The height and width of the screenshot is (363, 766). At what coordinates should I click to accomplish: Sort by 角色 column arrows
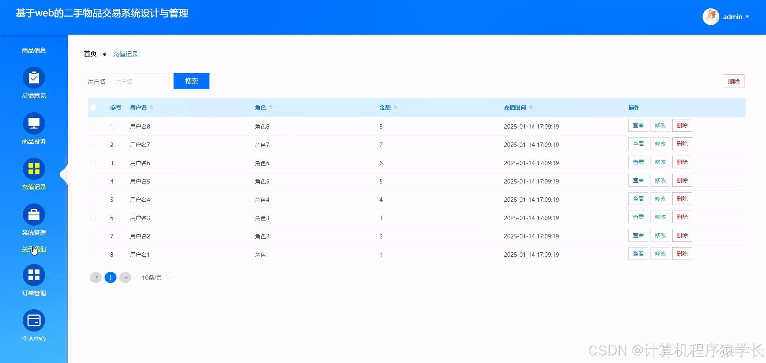point(271,107)
